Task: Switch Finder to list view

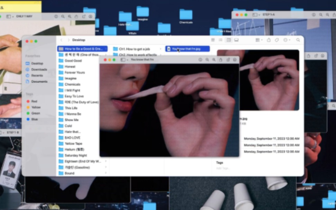Action: (221, 40)
